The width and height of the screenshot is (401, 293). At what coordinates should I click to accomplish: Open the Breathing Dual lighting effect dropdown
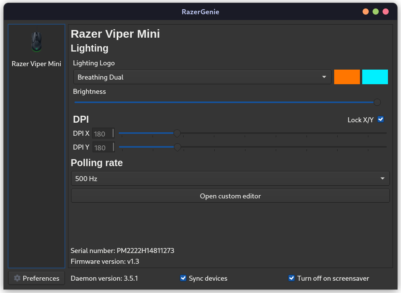(202, 77)
